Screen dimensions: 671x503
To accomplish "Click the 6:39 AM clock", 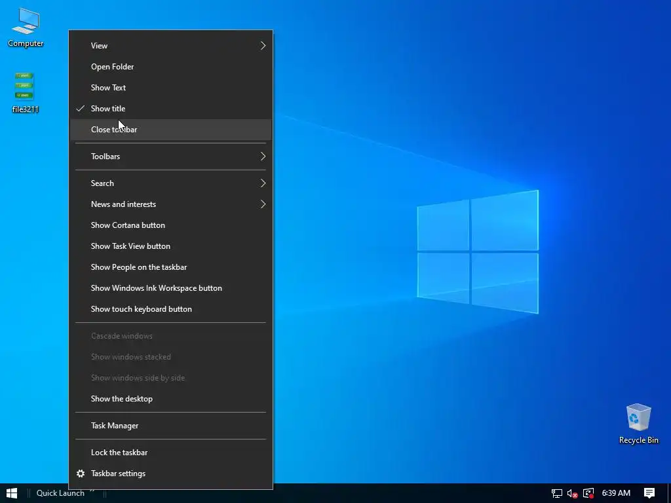I will tap(616, 493).
